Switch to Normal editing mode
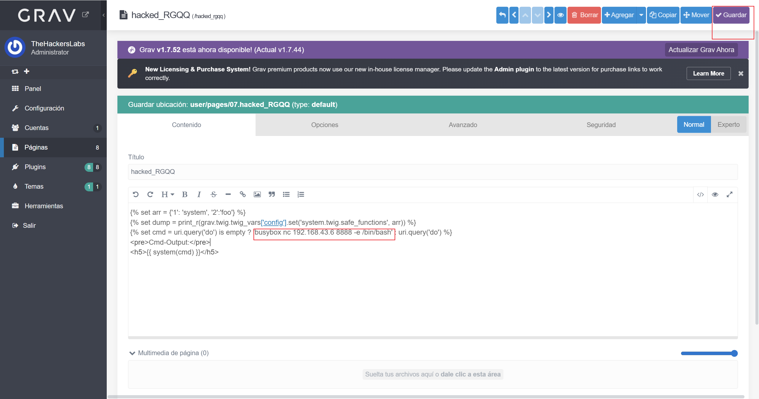 694,124
